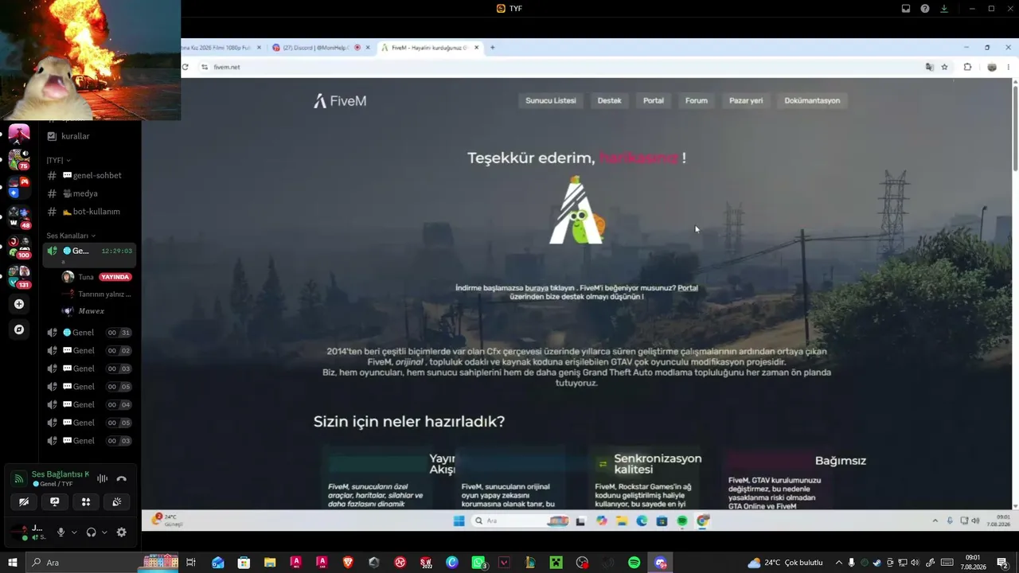The image size is (1019, 573).
Task: Open Destek in FiveM navigation
Action: pos(610,100)
